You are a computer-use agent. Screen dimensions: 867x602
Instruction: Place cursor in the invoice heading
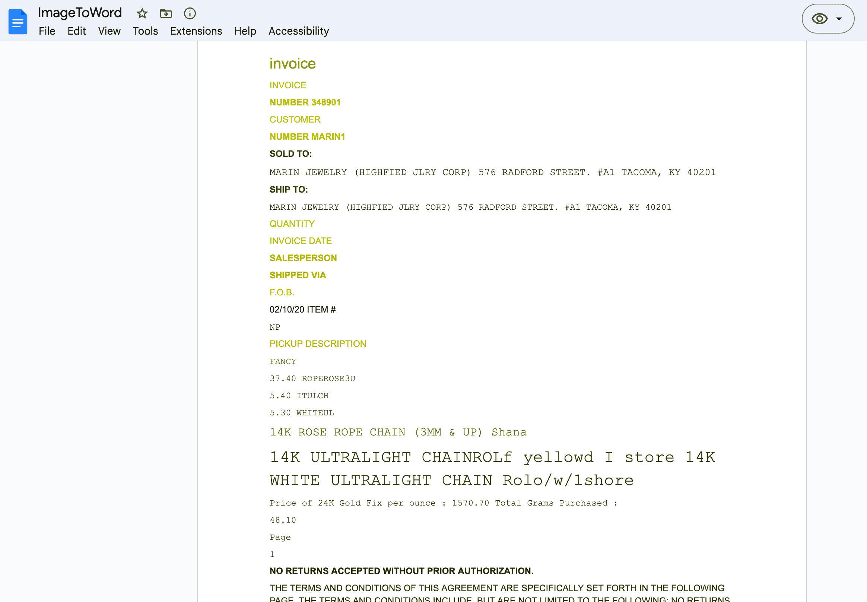(x=292, y=64)
